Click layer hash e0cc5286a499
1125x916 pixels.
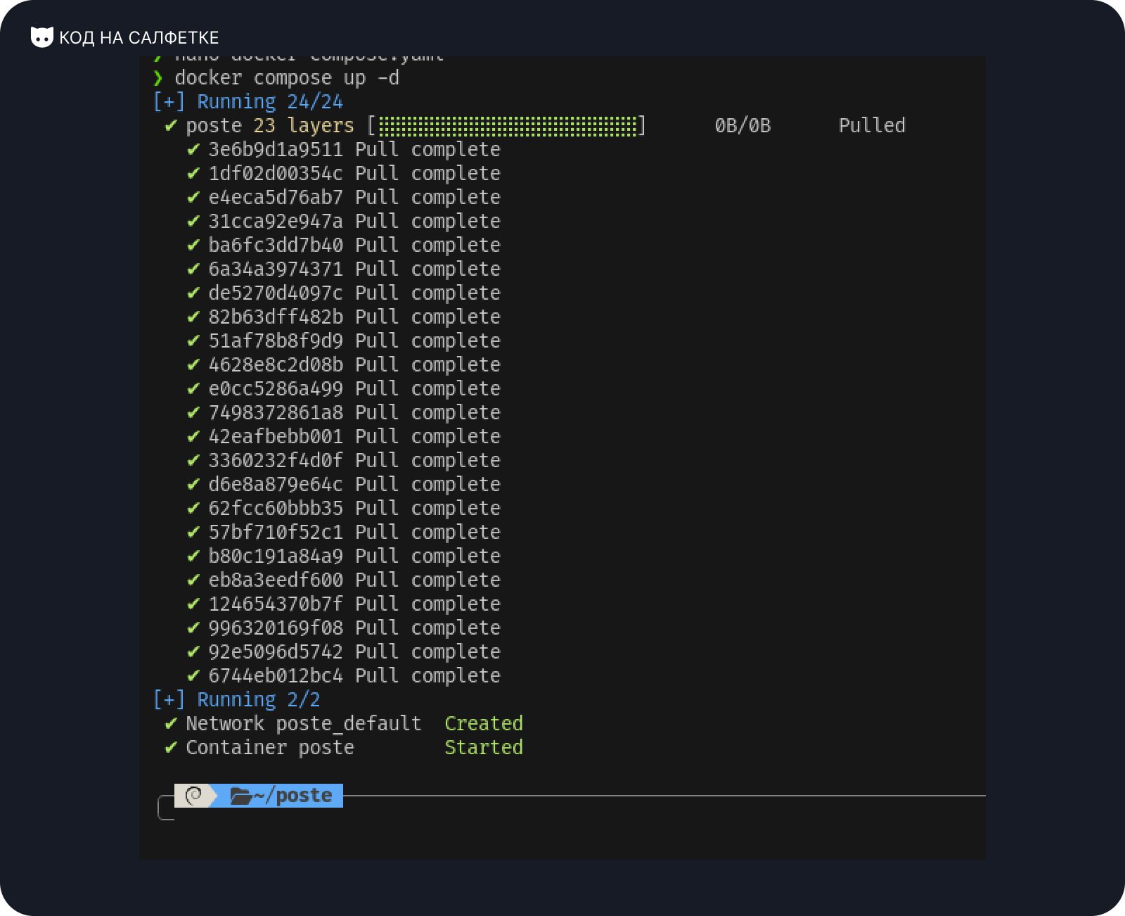point(276,388)
